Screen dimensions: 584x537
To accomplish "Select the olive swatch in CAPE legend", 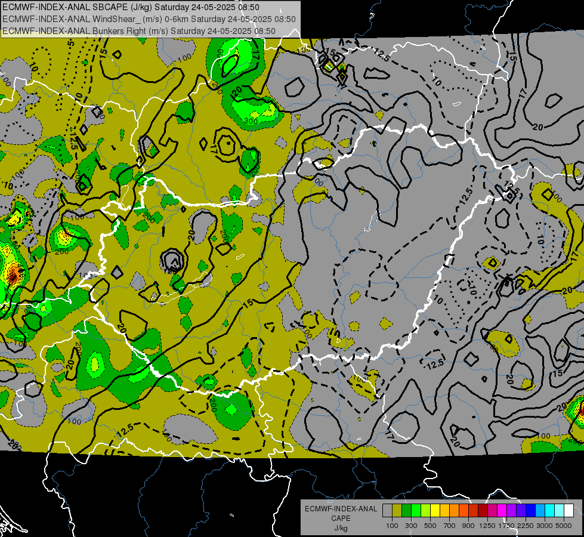I will (x=397, y=511).
